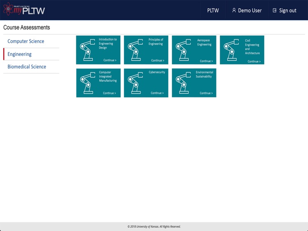Click Computer Integrated Manufacturing title text
Image resolution: width=308 pixels, height=231 pixels.
tap(108, 76)
